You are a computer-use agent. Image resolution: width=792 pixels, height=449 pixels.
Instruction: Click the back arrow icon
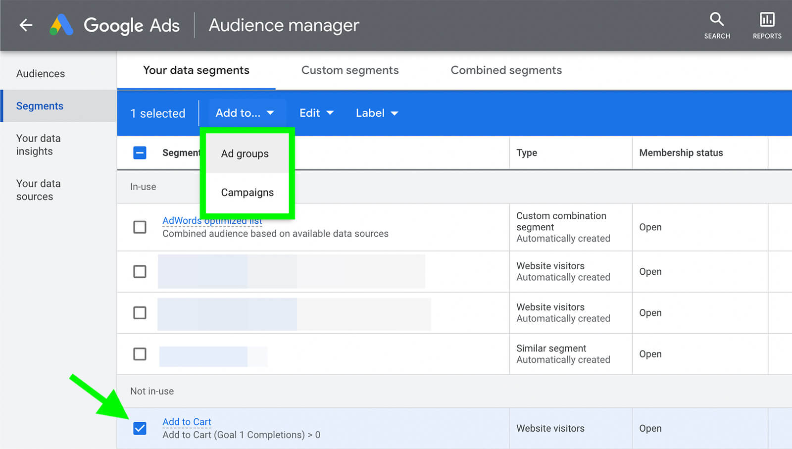click(x=26, y=25)
